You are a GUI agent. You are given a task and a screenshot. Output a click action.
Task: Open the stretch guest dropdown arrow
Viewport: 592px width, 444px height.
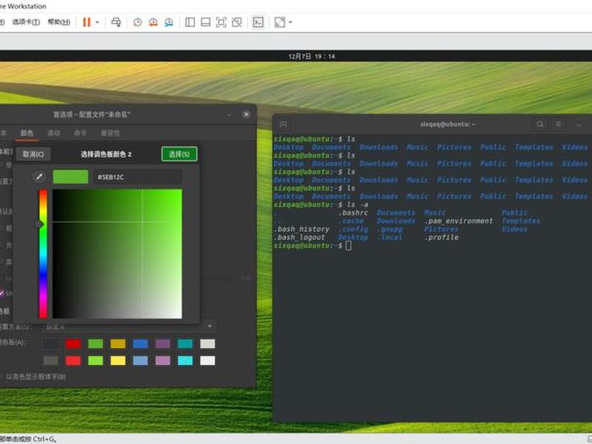290,22
